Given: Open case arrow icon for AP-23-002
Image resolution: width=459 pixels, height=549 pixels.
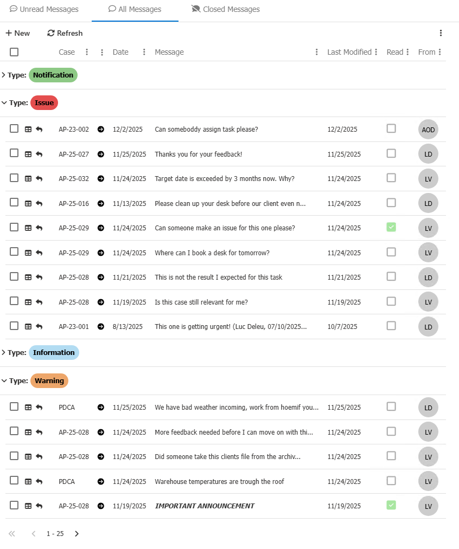Looking at the screenshot, I should coord(100,130).
